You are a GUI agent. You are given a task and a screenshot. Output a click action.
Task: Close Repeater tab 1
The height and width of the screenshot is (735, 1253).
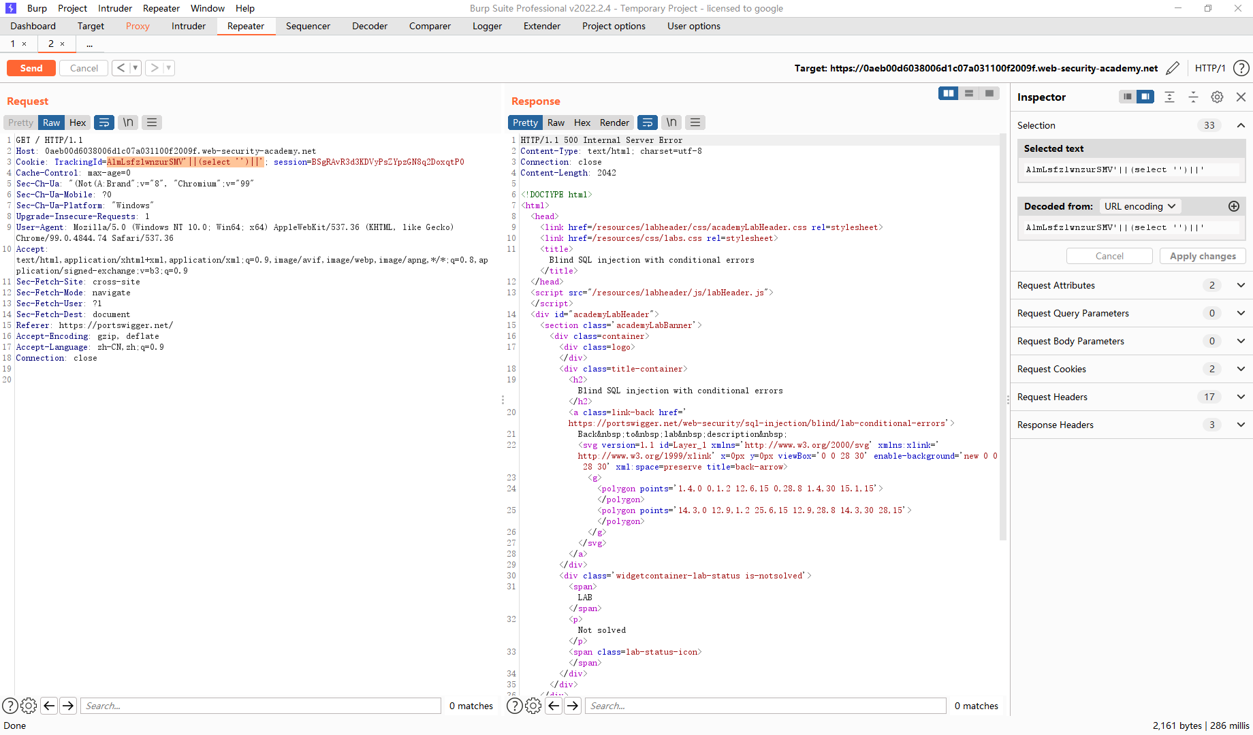pyautogui.click(x=25, y=44)
